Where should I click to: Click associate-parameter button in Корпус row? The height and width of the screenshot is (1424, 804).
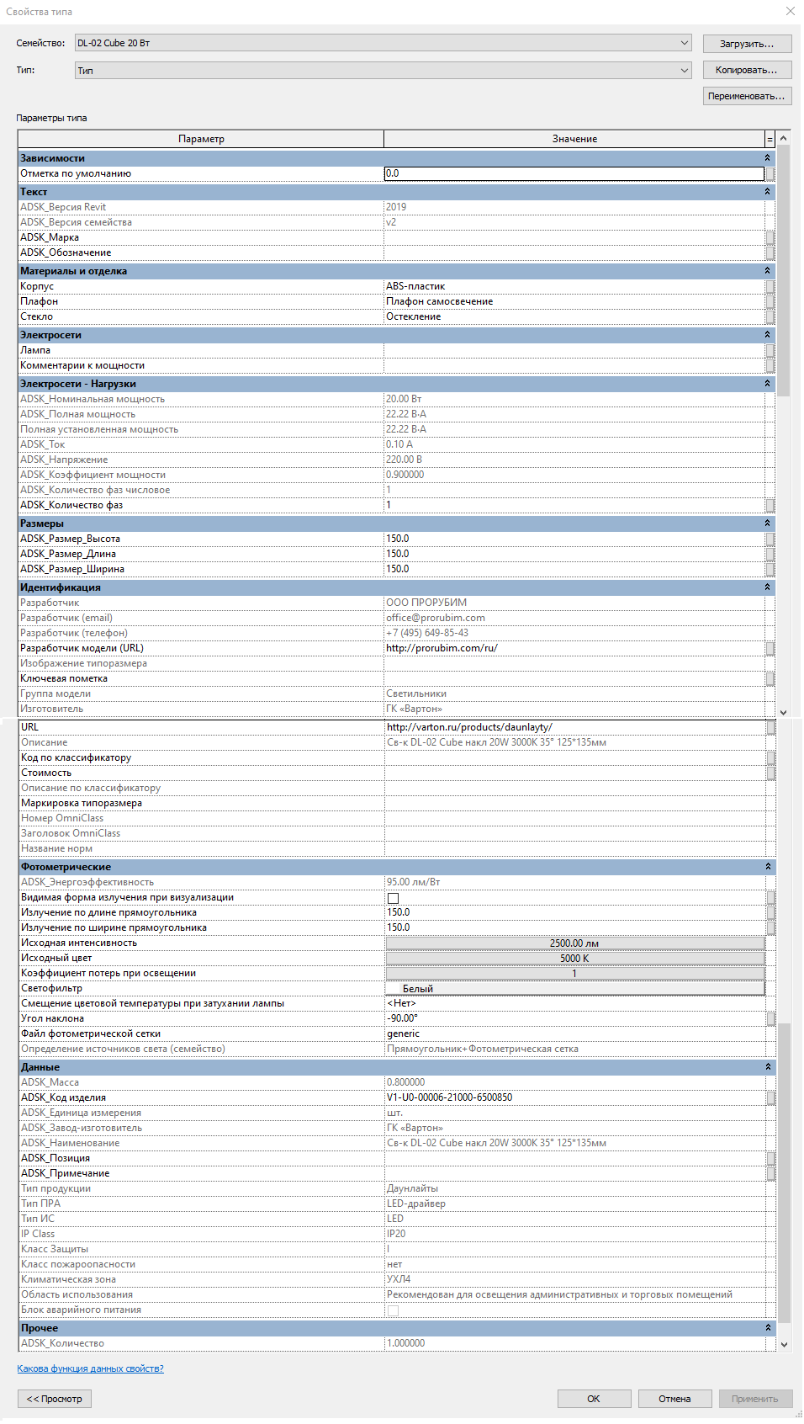point(770,286)
